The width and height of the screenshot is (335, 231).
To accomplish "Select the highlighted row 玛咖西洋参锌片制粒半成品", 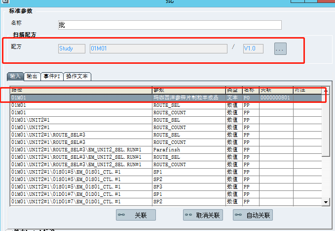I will 166,98.
